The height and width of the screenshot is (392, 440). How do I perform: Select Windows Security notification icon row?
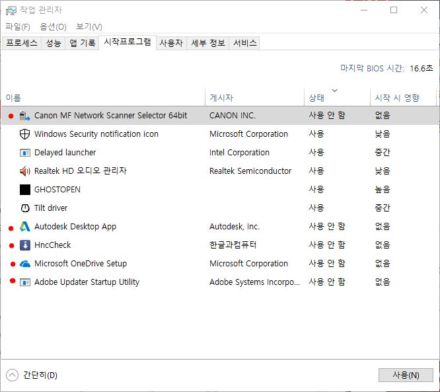pyautogui.click(x=220, y=134)
